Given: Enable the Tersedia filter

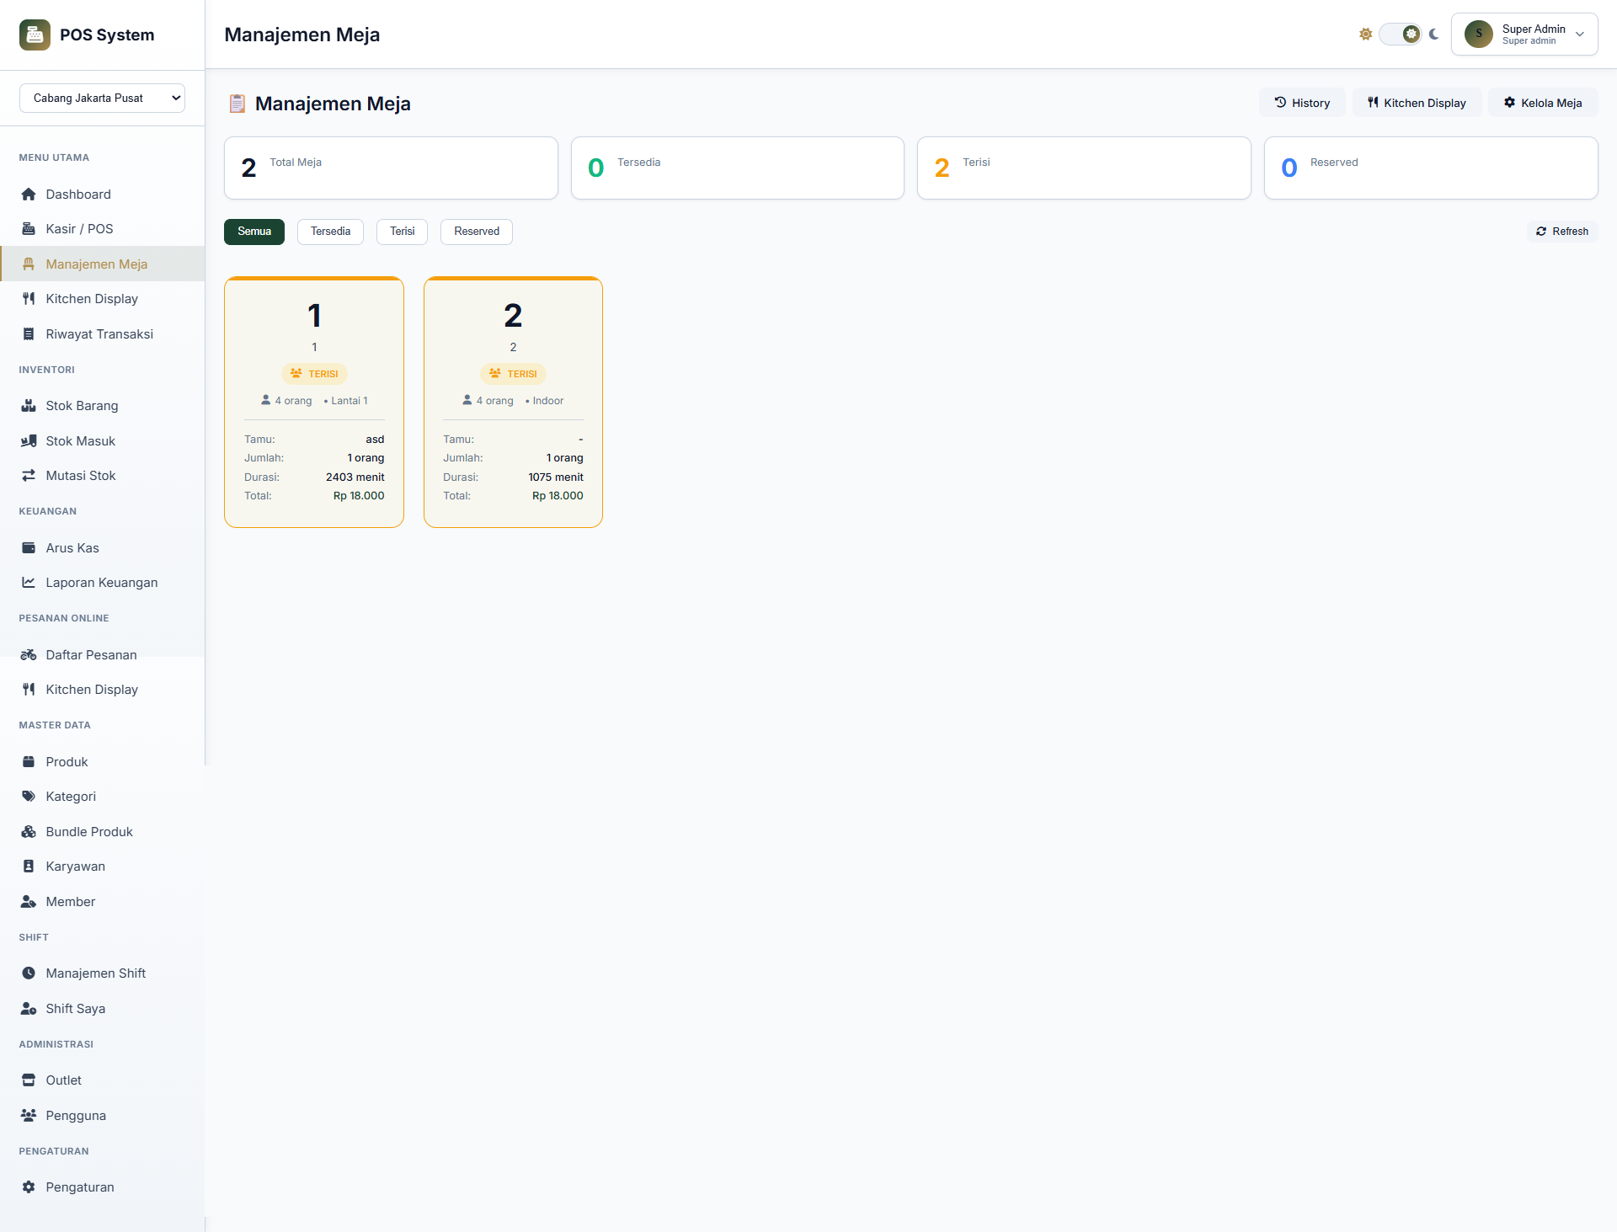Looking at the screenshot, I should (329, 231).
